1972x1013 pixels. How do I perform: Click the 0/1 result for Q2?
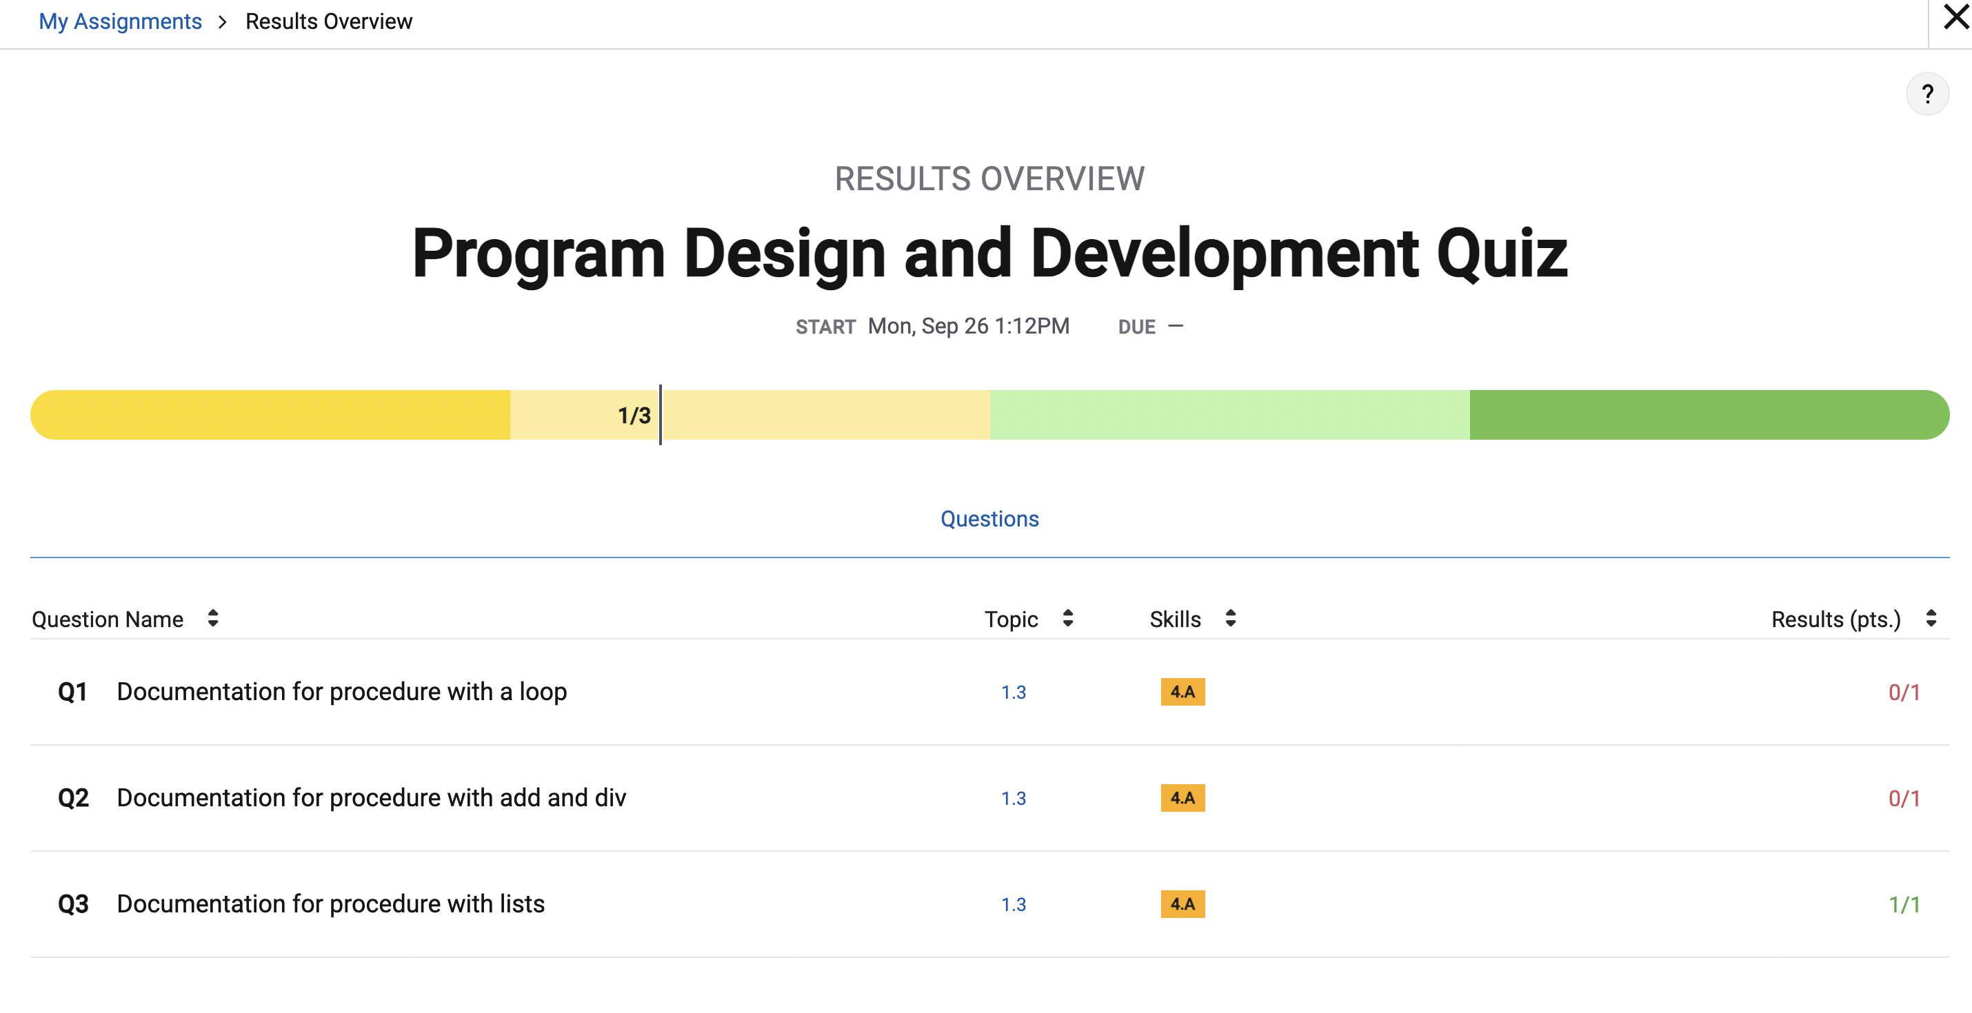pyautogui.click(x=1904, y=799)
